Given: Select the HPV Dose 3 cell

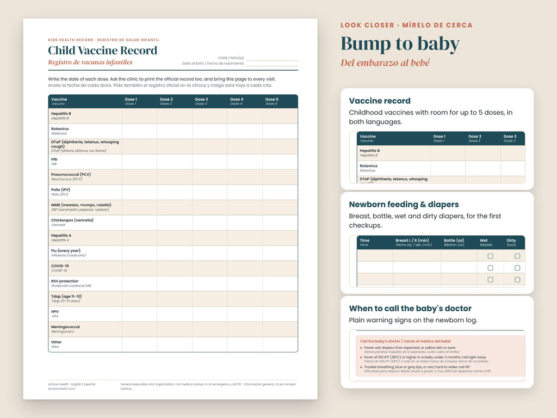Looking at the screenshot, I should tap(209, 314).
